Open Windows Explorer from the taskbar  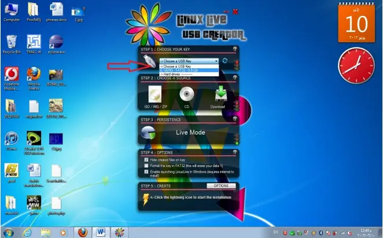click(x=46, y=233)
